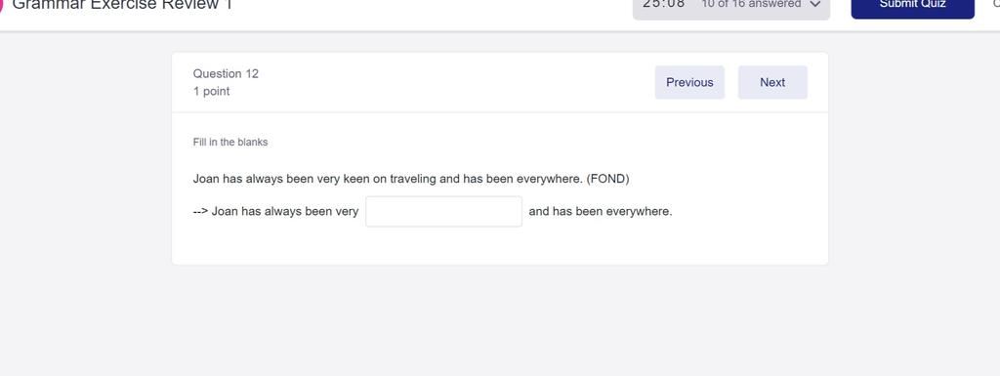Click the '1 point' label
This screenshot has width=1000, height=376.
point(211,91)
